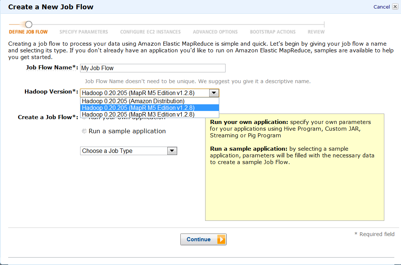Click the Job Flow Name label
Image resolution: width=401 pixels, height=265 pixels.
[52, 68]
